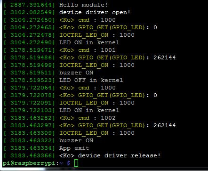This screenshot has width=208, height=171.
Task: Click the 'buzzer ON' line at 3178.519511
Action: click(76, 73)
